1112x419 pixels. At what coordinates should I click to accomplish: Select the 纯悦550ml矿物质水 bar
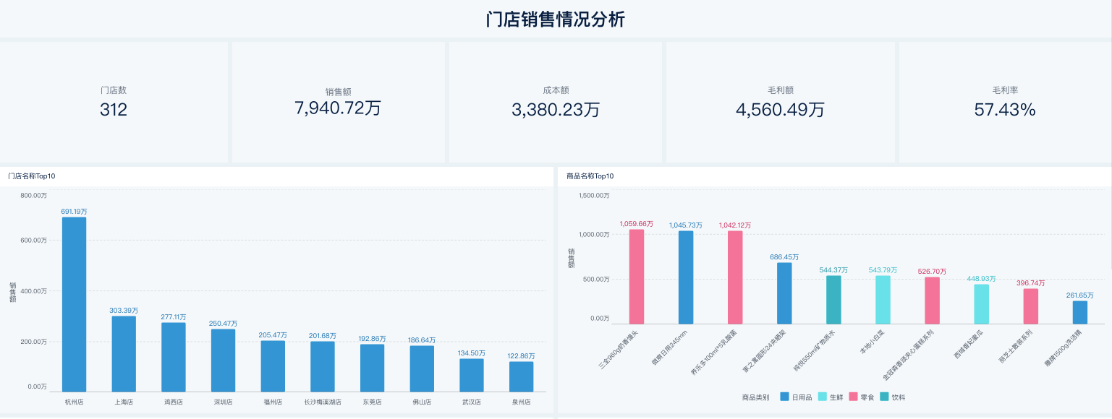pos(833,300)
